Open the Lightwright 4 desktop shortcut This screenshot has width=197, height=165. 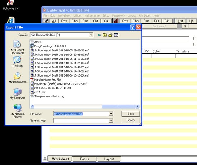coord(10,5)
